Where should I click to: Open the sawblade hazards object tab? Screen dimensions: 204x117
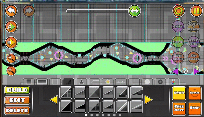pyautogui.click(x=160, y=82)
